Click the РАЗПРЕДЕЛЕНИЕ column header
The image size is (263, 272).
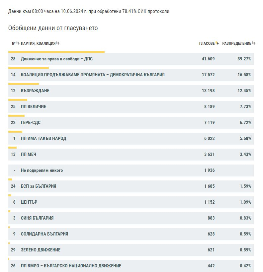tap(236, 43)
